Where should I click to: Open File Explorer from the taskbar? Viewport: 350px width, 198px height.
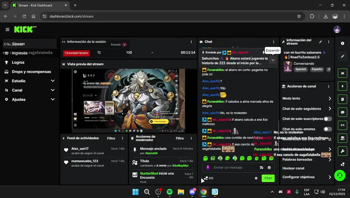(x=181, y=192)
